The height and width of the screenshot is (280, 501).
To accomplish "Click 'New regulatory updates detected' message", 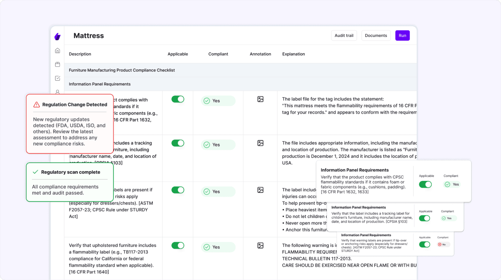I will pos(69,131).
